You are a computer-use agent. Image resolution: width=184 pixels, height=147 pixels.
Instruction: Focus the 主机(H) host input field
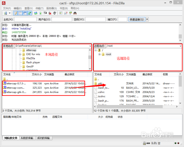pos(25,20)
